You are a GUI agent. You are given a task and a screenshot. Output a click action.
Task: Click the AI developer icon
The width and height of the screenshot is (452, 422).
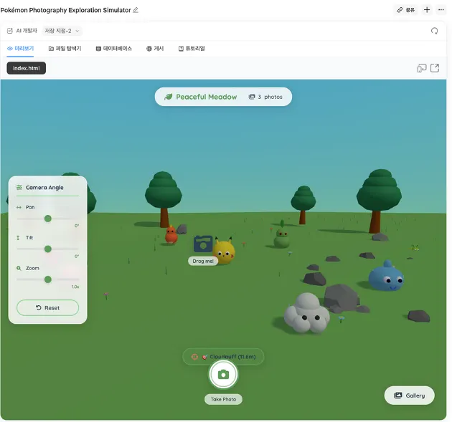10,31
